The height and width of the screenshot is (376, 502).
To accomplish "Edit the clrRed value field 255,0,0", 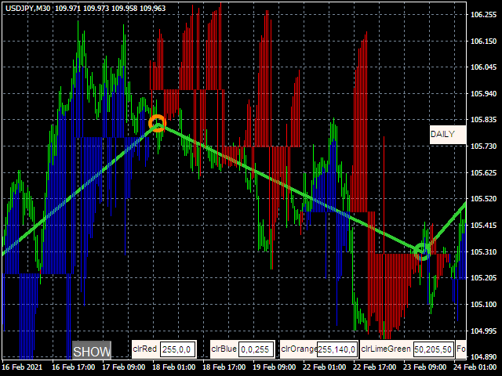I will tap(178, 349).
